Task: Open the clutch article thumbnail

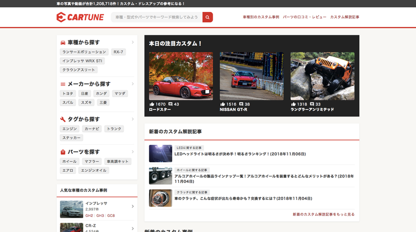Action: (x=161, y=198)
